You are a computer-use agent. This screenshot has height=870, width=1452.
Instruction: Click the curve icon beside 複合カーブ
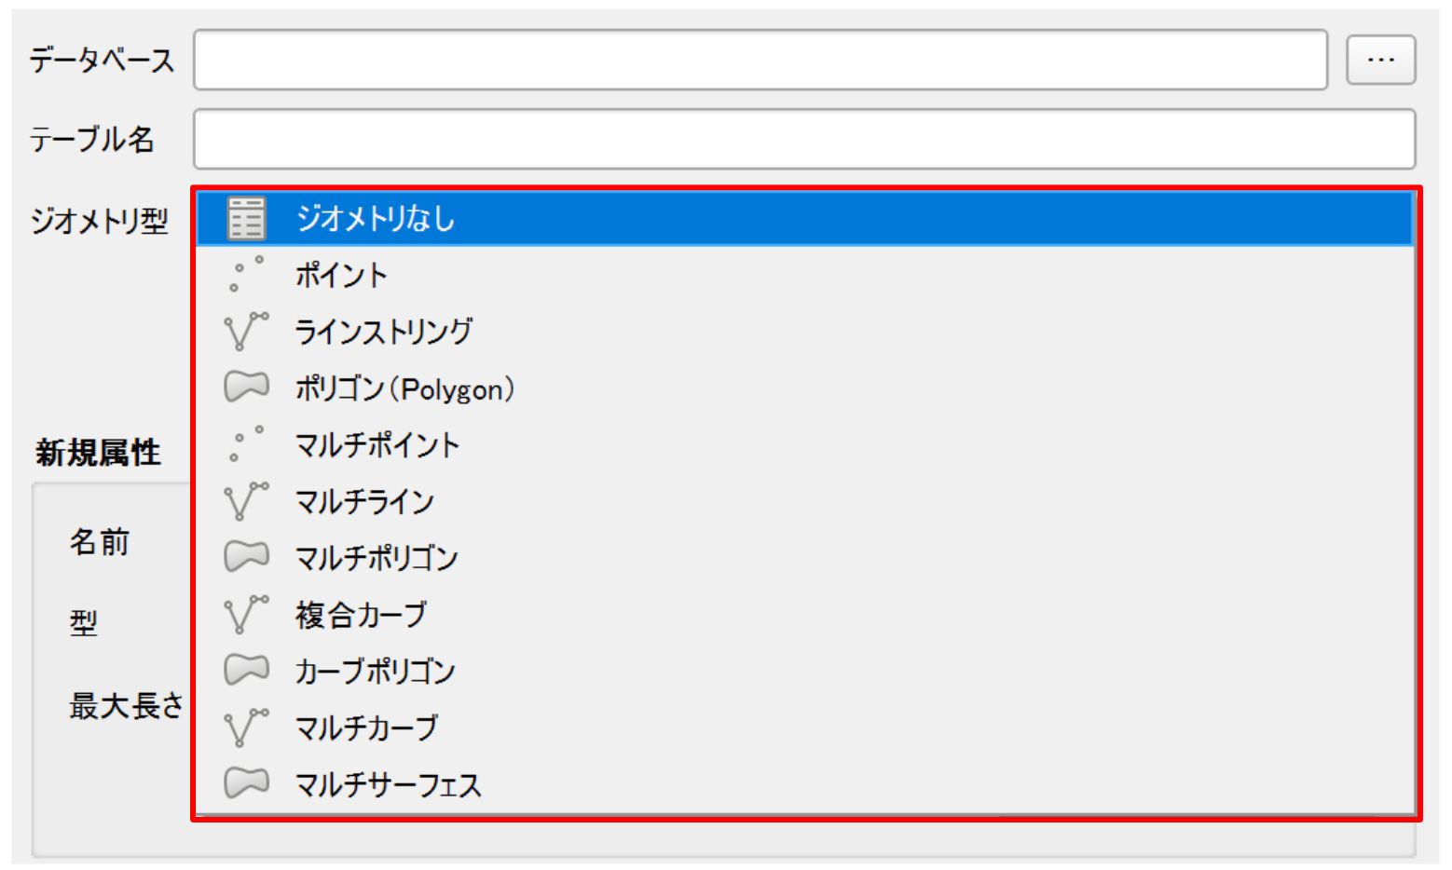(247, 615)
